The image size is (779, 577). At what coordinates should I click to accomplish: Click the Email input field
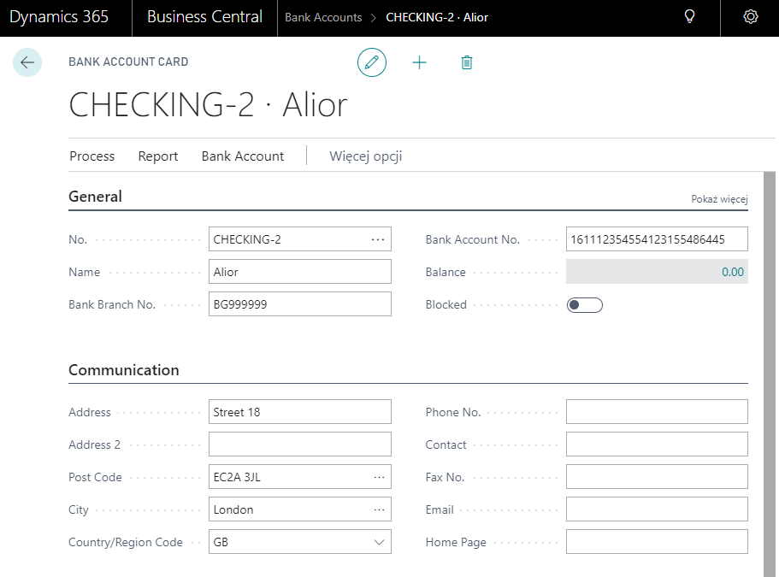[657, 509]
